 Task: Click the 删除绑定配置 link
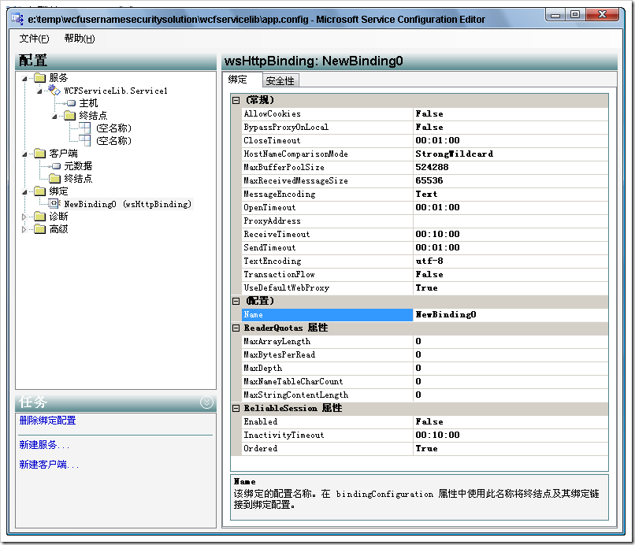(48, 421)
